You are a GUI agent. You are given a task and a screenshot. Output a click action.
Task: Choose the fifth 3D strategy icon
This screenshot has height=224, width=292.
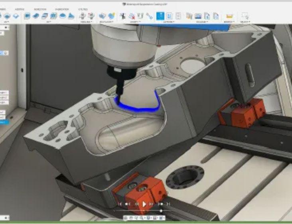click(x=62, y=16)
